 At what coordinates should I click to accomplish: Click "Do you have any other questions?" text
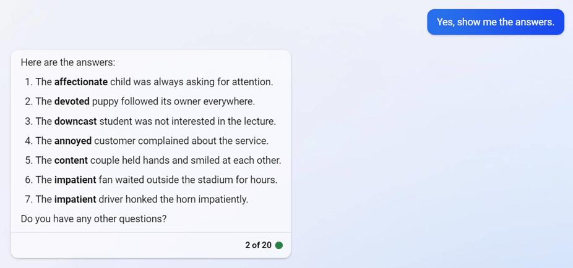(x=93, y=219)
